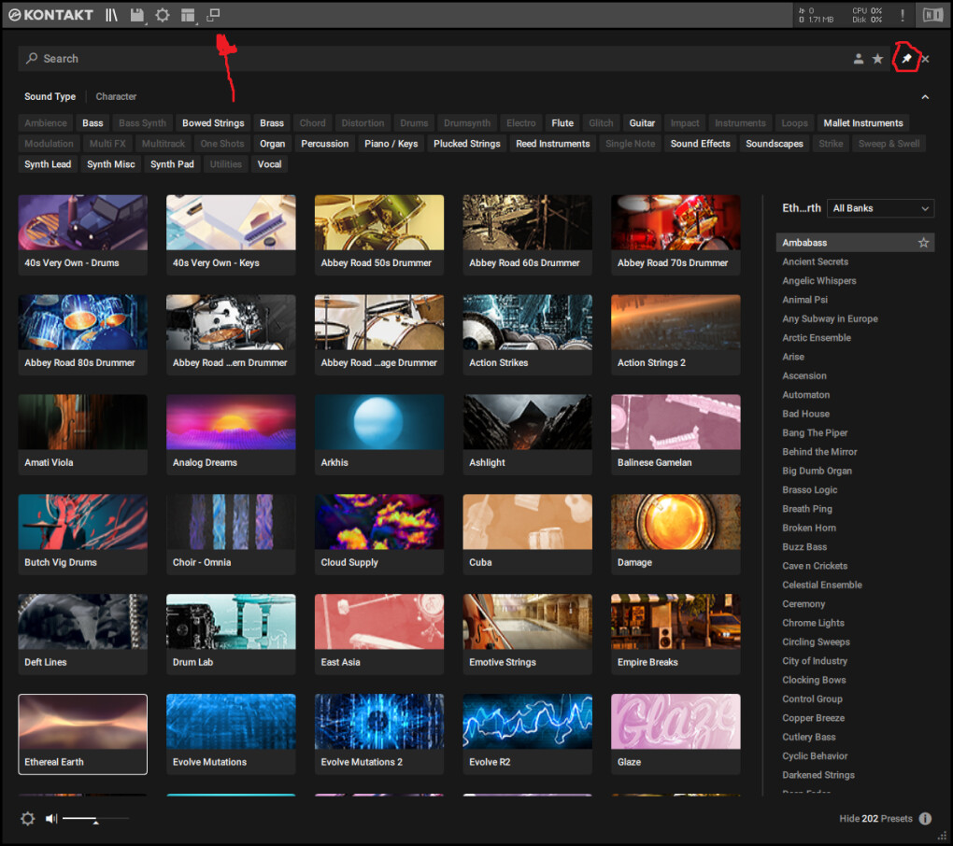Toggle the Piano / Keys tag

[x=391, y=143]
